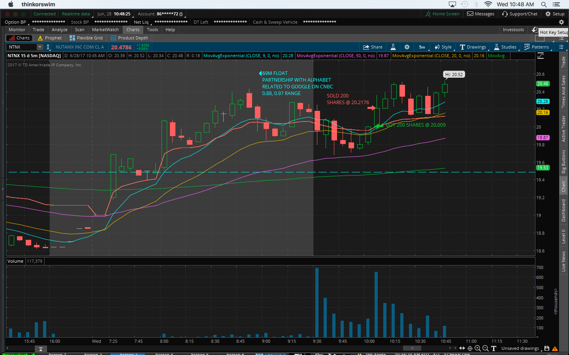Zoom in on the chart
The width and height of the screenshot is (569, 355).
(x=478, y=348)
